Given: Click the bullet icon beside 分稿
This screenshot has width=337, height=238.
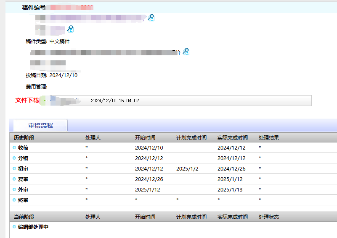Looking at the screenshot, I should pos(14,158).
